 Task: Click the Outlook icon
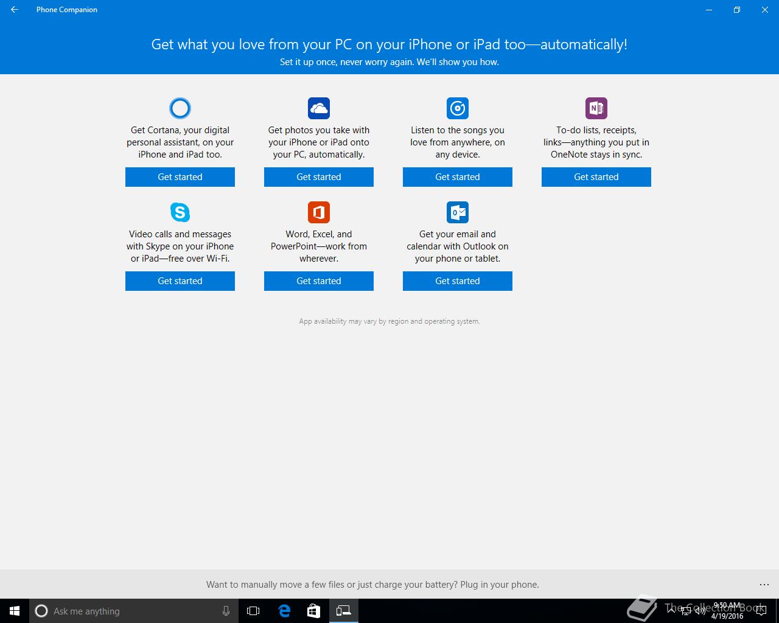click(458, 212)
